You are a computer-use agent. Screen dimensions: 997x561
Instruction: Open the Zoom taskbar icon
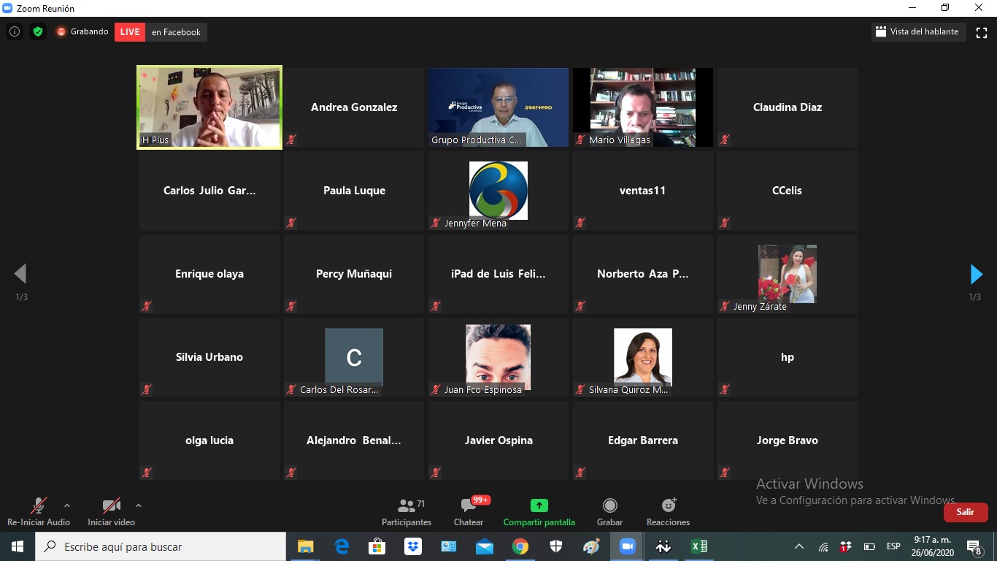(x=627, y=546)
